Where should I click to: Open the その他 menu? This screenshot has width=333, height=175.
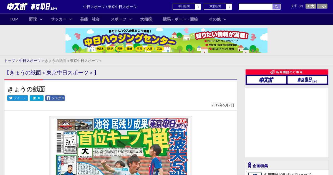[215, 19]
